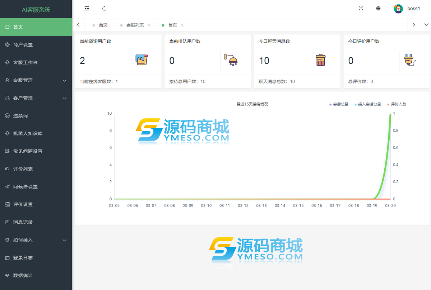431x290 pixels.
Task: Select the active 首页 tab with green dot
Action: (x=173, y=25)
